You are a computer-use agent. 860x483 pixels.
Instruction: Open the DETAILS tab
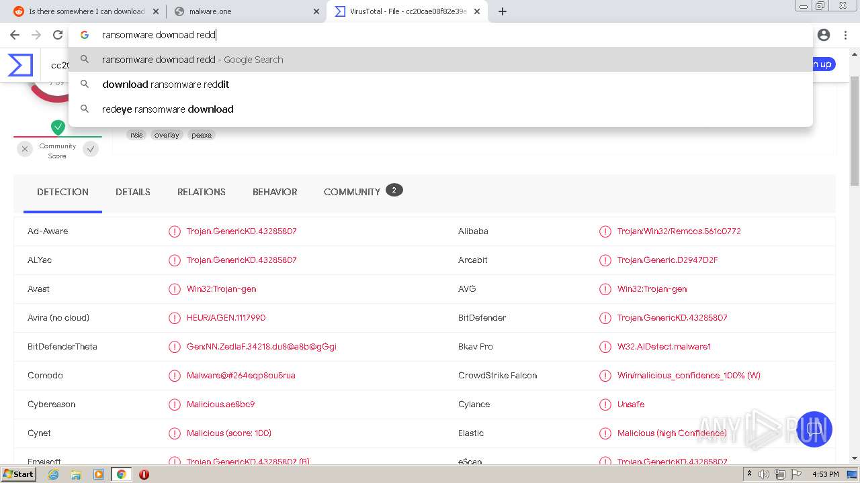pos(133,192)
